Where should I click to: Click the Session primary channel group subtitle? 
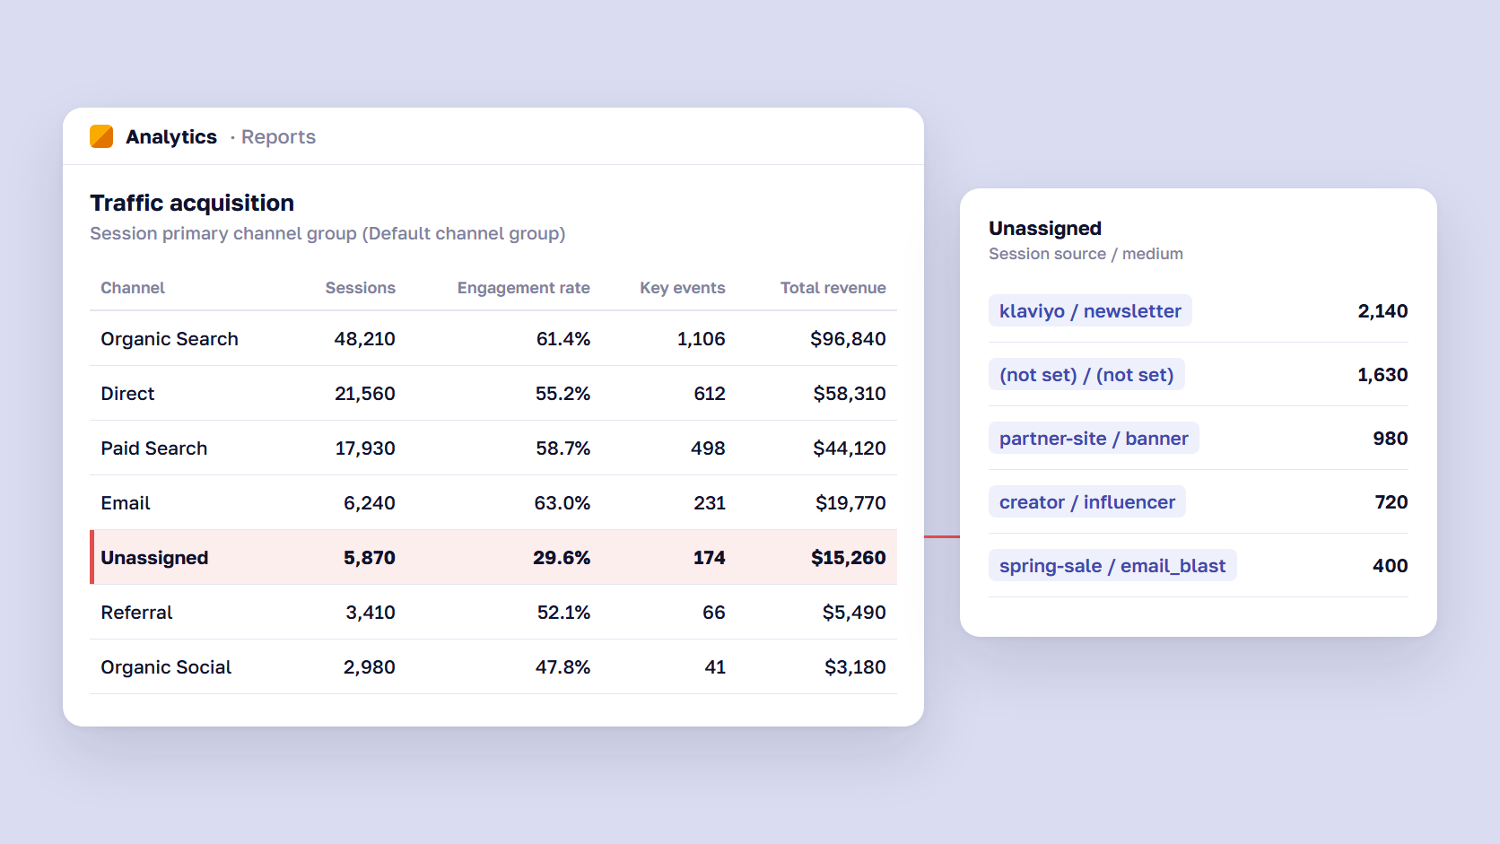pyautogui.click(x=327, y=233)
